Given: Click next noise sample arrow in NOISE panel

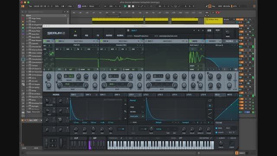Looking at the screenshot, I should point(203,45).
